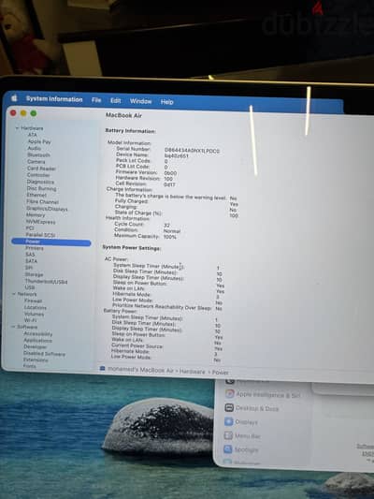Select Firewall under Network
The width and height of the screenshot is (374, 499).
[33, 301]
